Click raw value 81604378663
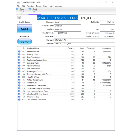Screen dimensions: 132x132 (x=105, y=83)
